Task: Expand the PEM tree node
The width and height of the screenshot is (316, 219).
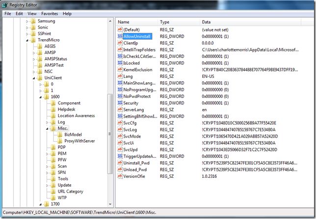Action: coord(47,154)
